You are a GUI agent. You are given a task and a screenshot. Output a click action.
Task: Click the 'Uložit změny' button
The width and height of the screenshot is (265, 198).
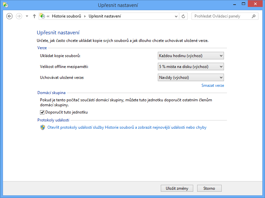pos(177,188)
